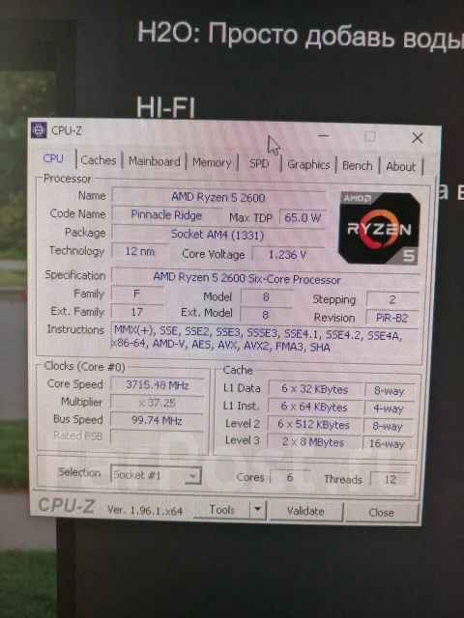
Task: Click L1 Data value 6 x 32 KBytes
Action: click(x=315, y=389)
